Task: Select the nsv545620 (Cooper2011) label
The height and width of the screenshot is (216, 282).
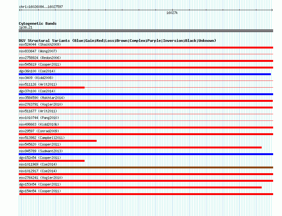Action: point(40,144)
